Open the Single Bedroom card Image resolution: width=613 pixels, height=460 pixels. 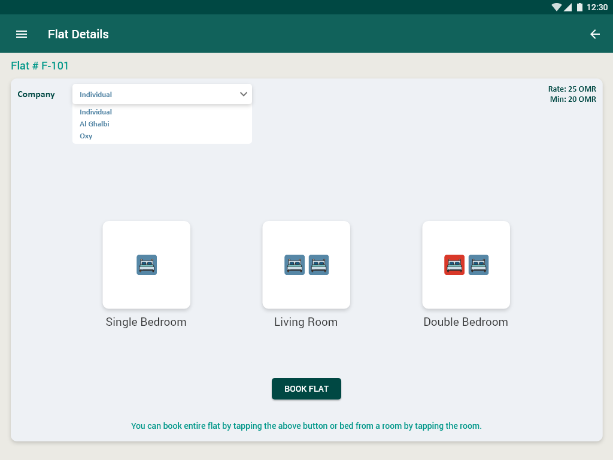coord(147,265)
